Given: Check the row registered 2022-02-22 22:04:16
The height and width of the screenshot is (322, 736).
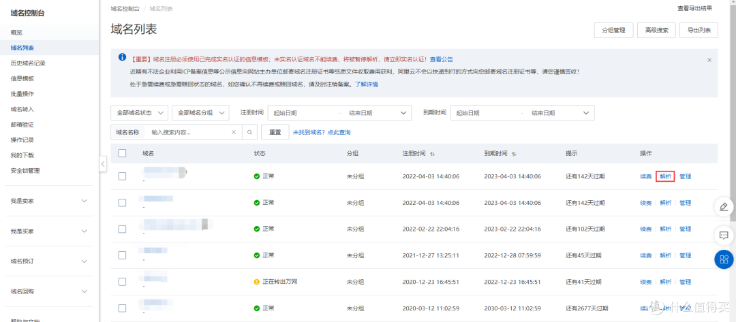Looking at the screenshot, I should [x=122, y=229].
